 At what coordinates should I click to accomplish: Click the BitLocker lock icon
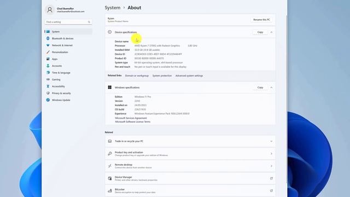pos(110,191)
